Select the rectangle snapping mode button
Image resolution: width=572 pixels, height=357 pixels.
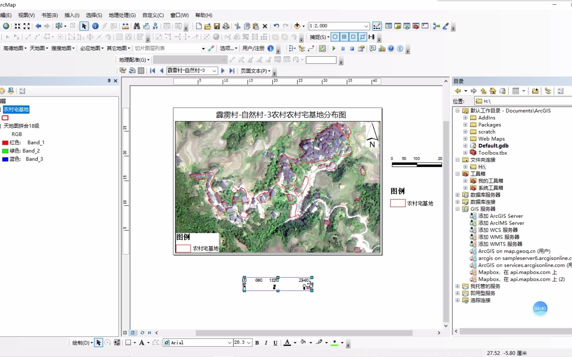353,37
